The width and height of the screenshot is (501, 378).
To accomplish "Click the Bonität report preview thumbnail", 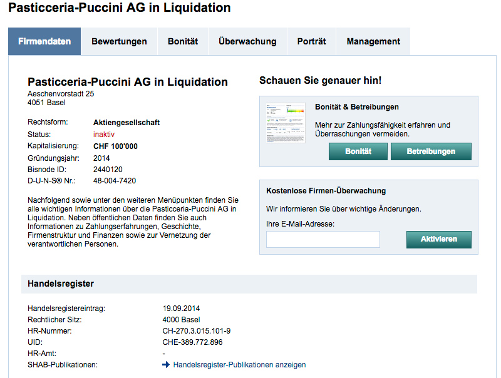I will click(x=286, y=123).
